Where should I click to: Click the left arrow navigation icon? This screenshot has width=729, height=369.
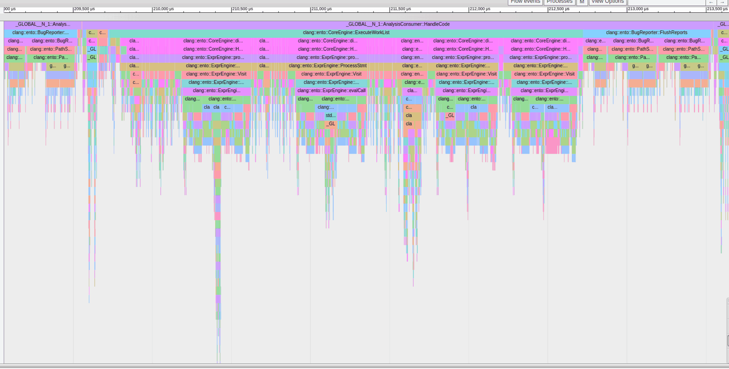(711, 3)
